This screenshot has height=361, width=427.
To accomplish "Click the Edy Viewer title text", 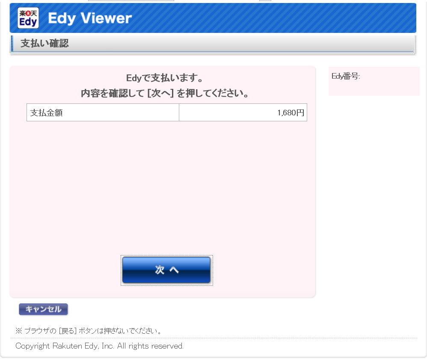I will (x=90, y=18).
